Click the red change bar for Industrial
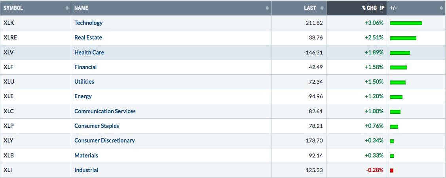The height and width of the screenshot is (178, 446). coord(392,171)
